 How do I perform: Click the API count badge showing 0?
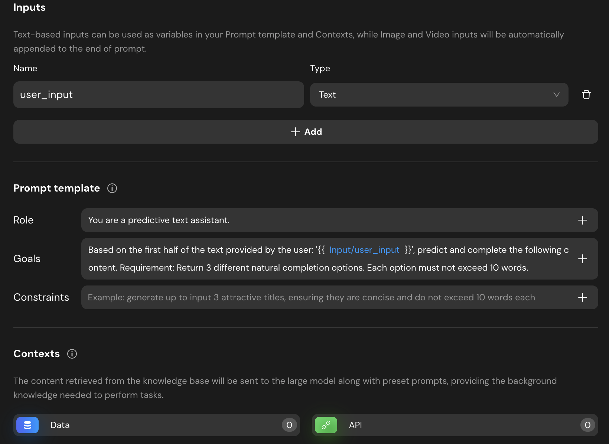tap(587, 425)
